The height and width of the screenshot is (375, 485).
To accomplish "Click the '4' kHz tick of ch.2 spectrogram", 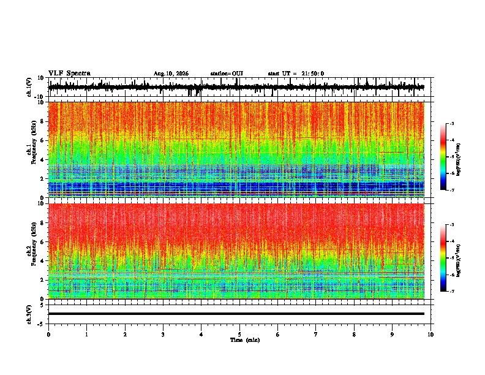I will [42, 261].
